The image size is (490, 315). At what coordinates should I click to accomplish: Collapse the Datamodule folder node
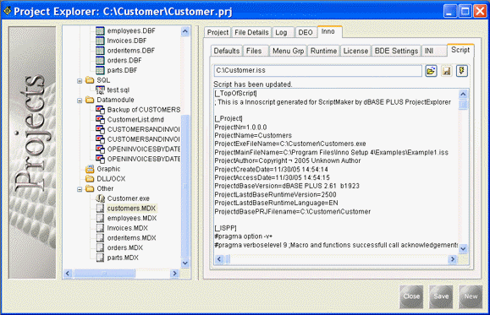pos(80,100)
